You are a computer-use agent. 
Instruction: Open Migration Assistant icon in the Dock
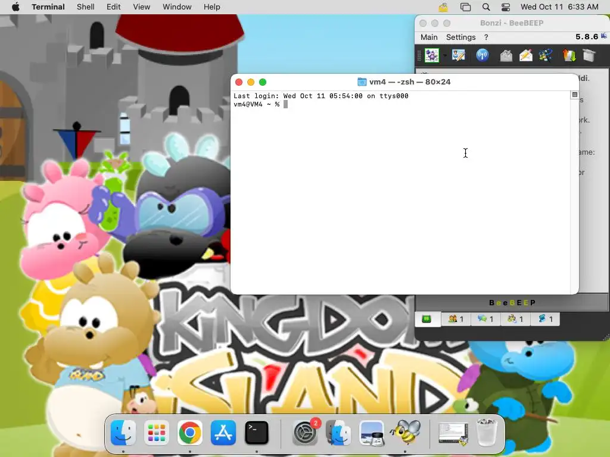click(x=338, y=433)
